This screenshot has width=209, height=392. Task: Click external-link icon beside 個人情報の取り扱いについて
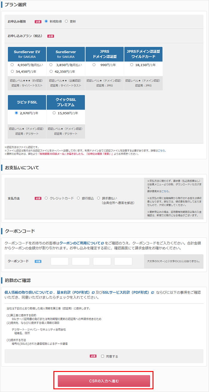click(x=51, y=293)
